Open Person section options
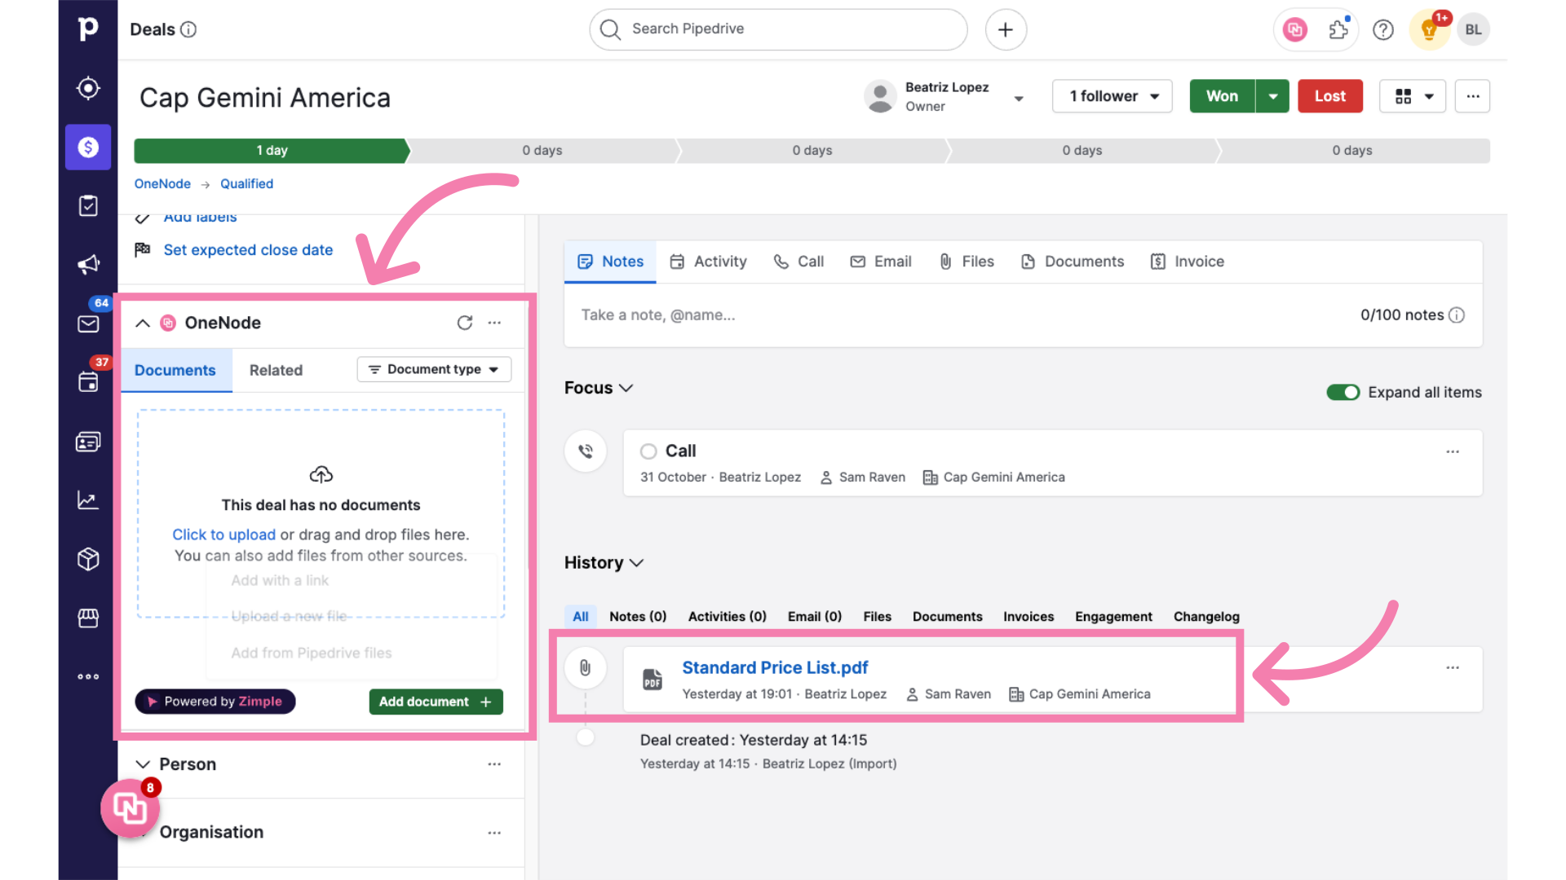The image size is (1566, 880). [494, 764]
